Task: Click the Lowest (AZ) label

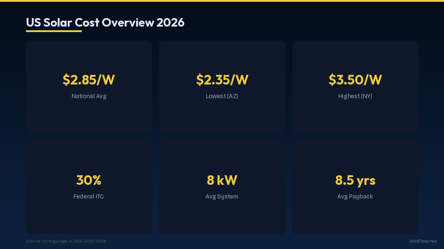Action: pyautogui.click(x=222, y=96)
